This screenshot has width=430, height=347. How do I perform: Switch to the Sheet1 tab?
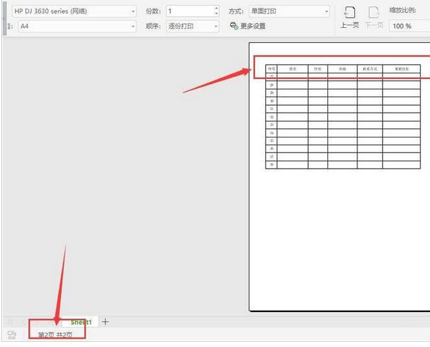(x=81, y=322)
